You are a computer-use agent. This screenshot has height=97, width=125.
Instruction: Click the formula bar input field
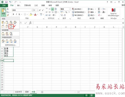[77, 23]
